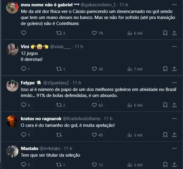Open more options menu on Mastaks' tweet
183x169 pixels.
pyautogui.click(x=174, y=149)
